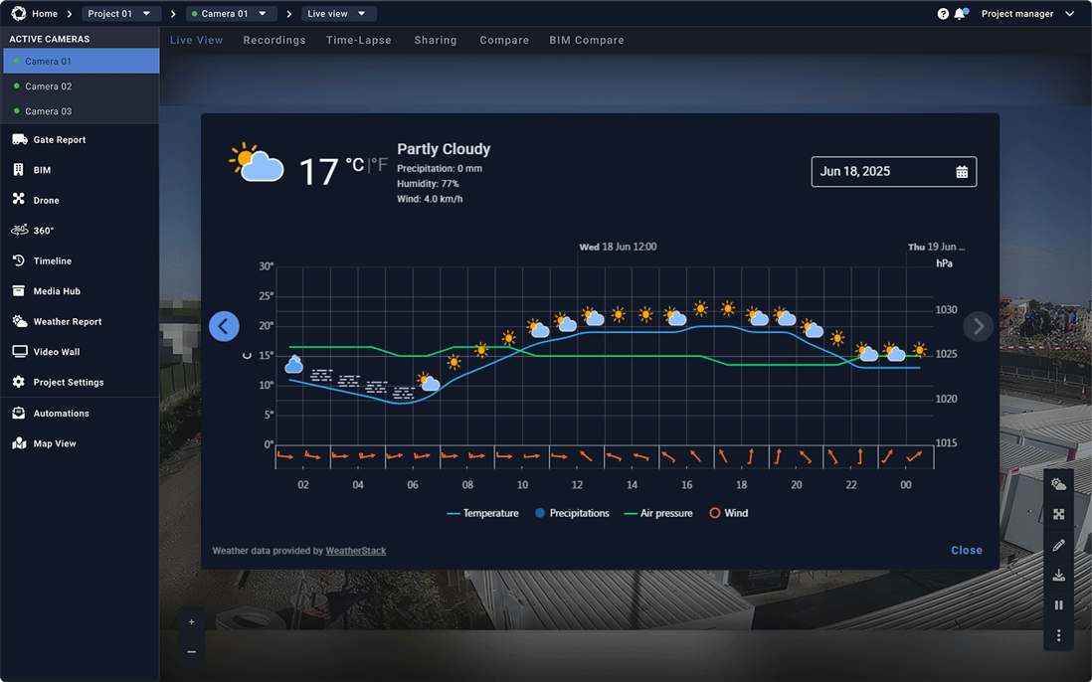Toggle the Wind data in legend
Screen dimensions: 1092x682
(729, 513)
